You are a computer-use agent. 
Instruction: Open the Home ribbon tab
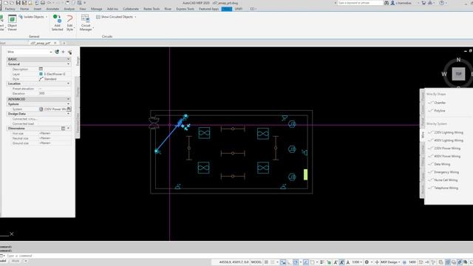pyautogui.click(x=24, y=9)
